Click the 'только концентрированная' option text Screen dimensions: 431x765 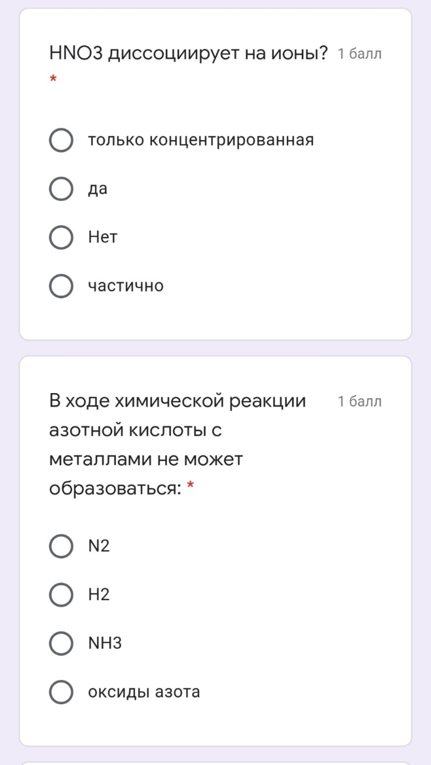point(201,140)
